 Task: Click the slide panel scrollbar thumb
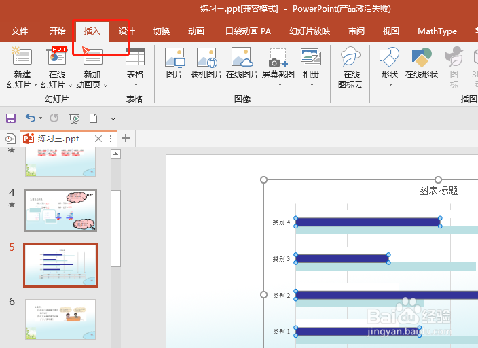(116, 228)
